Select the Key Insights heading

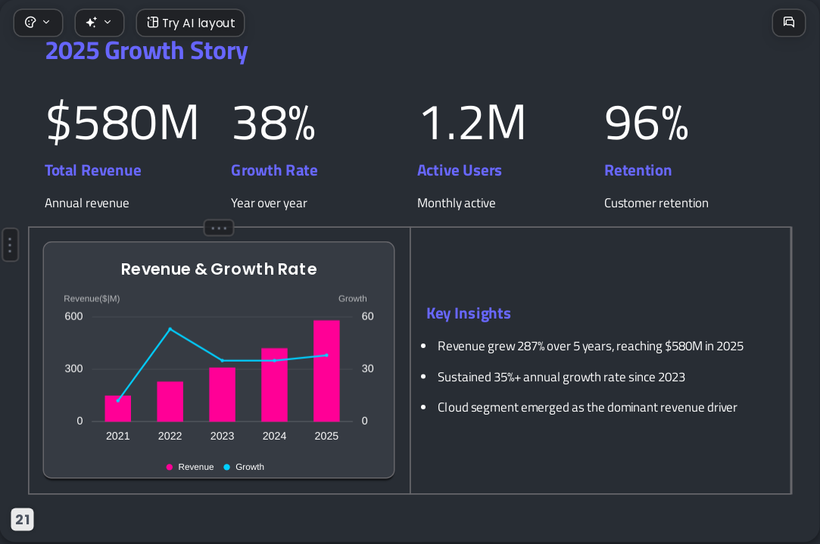[x=469, y=313]
